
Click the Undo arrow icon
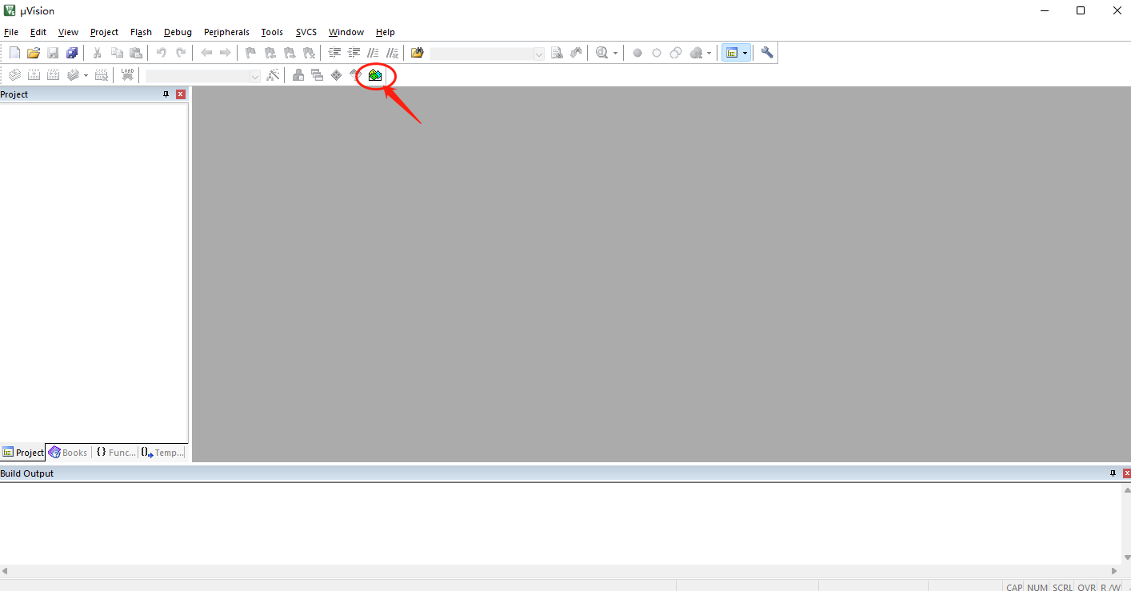click(x=162, y=53)
